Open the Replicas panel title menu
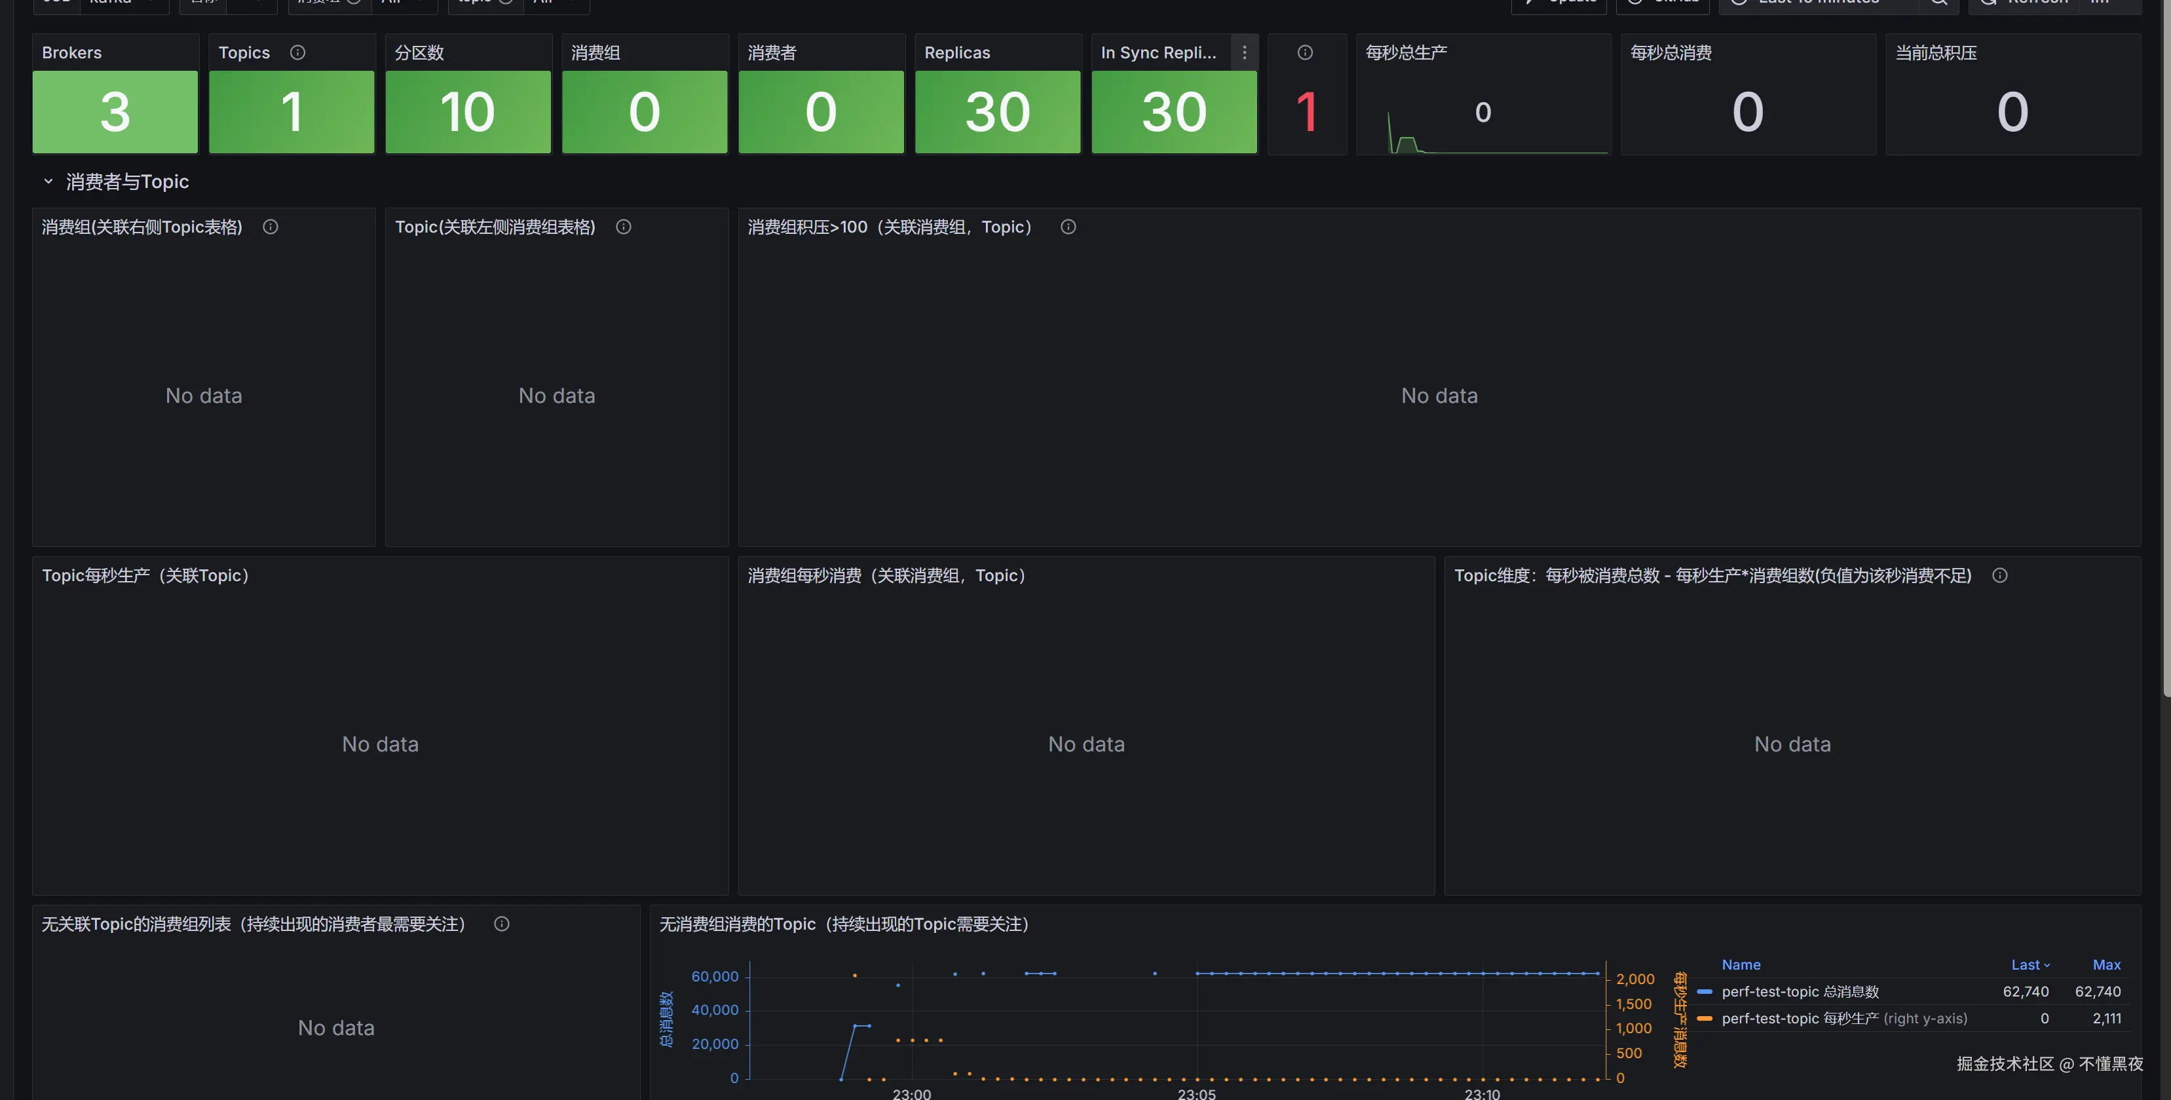The image size is (2171, 1100). tap(956, 52)
